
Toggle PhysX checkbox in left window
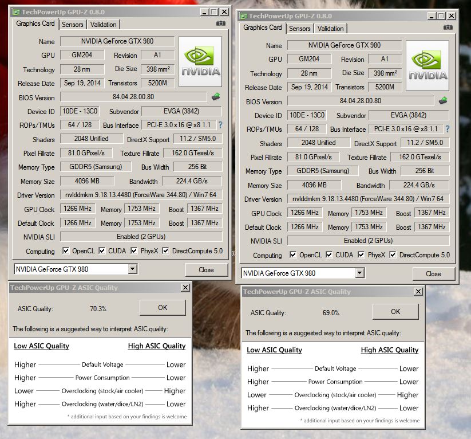[x=134, y=250]
